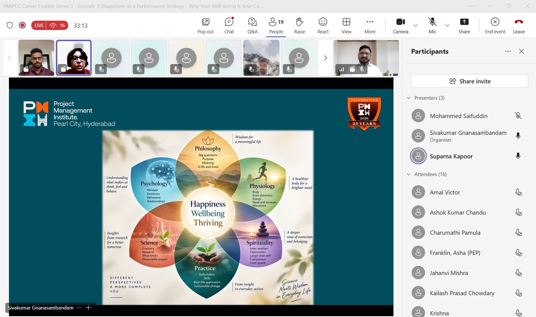
Task: Click Mohammed Saifuddin's avatar
Action: (x=418, y=116)
